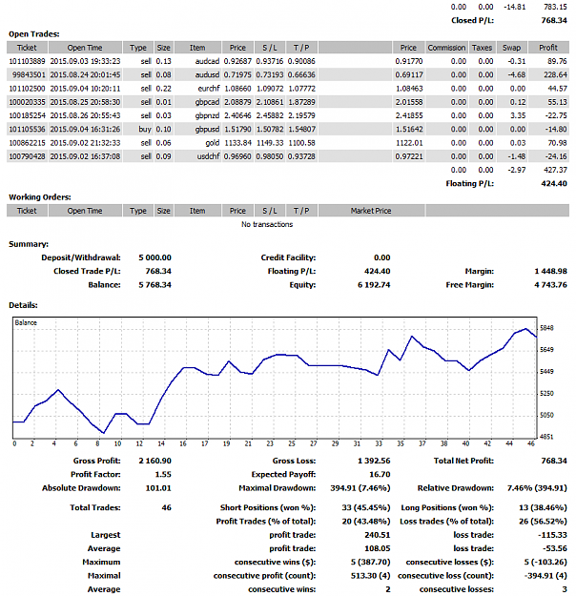
Task: Click open time 2015.08.24 20:01:45
Action: (85, 75)
